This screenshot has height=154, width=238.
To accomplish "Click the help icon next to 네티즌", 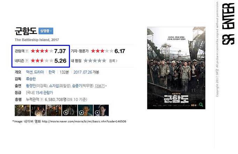I will 26,61.
